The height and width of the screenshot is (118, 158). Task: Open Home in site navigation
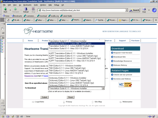(x=30, y=40)
